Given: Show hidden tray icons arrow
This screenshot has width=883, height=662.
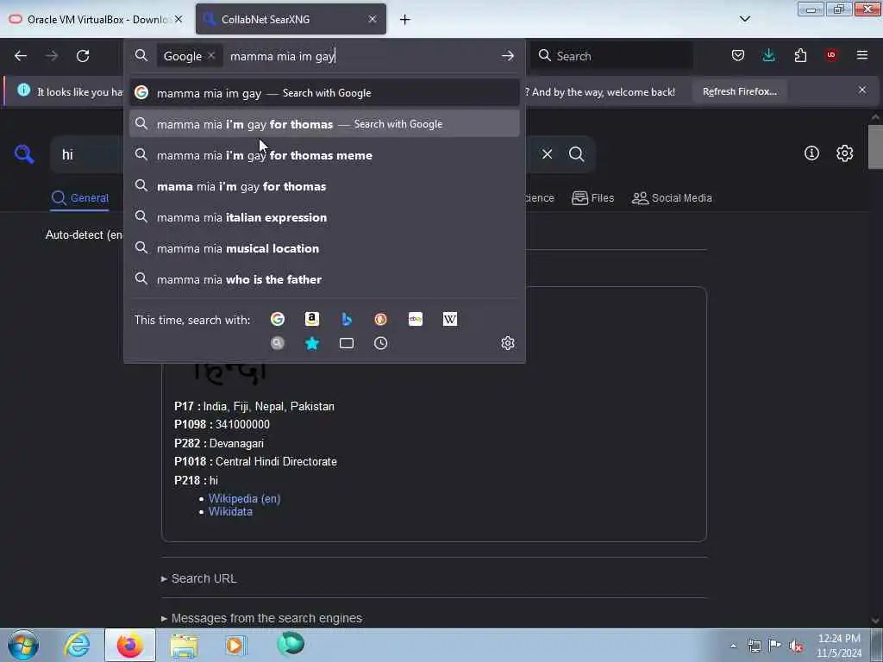Looking at the screenshot, I should click(733, 646).
